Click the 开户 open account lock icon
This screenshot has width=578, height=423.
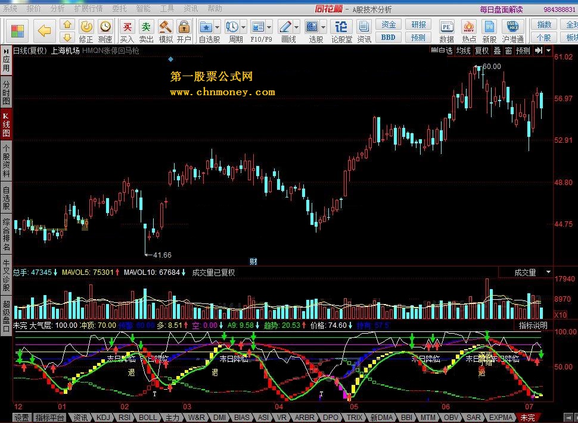(184, 32)
